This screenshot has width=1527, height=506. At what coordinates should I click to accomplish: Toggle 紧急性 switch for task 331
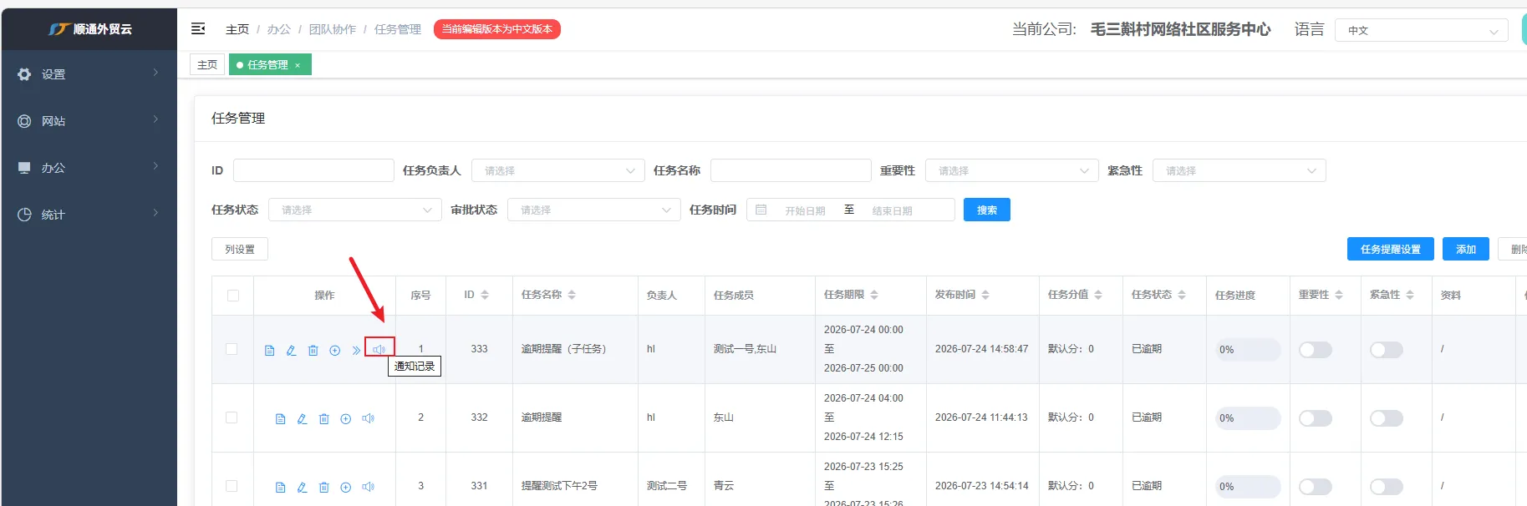coord(1387,487)
